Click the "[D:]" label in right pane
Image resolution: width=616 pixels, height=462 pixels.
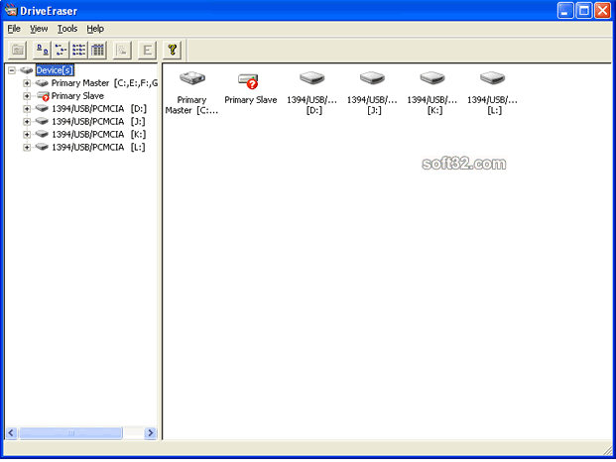314,111
